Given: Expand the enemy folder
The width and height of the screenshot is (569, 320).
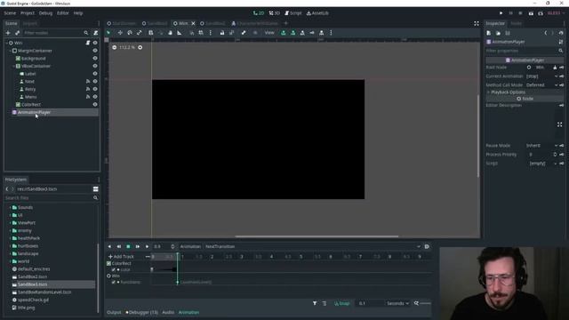Looking at the screenshot, I should 10,231.
